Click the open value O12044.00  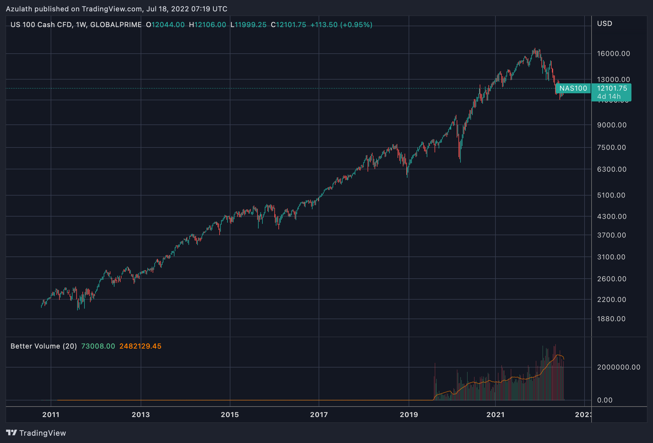click(165, 25)
